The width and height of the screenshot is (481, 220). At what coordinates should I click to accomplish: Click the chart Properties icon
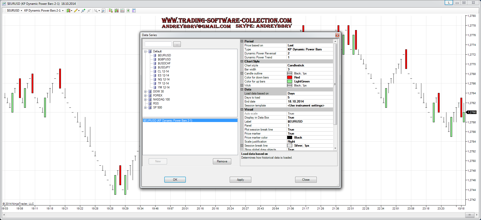coord(134,11)
